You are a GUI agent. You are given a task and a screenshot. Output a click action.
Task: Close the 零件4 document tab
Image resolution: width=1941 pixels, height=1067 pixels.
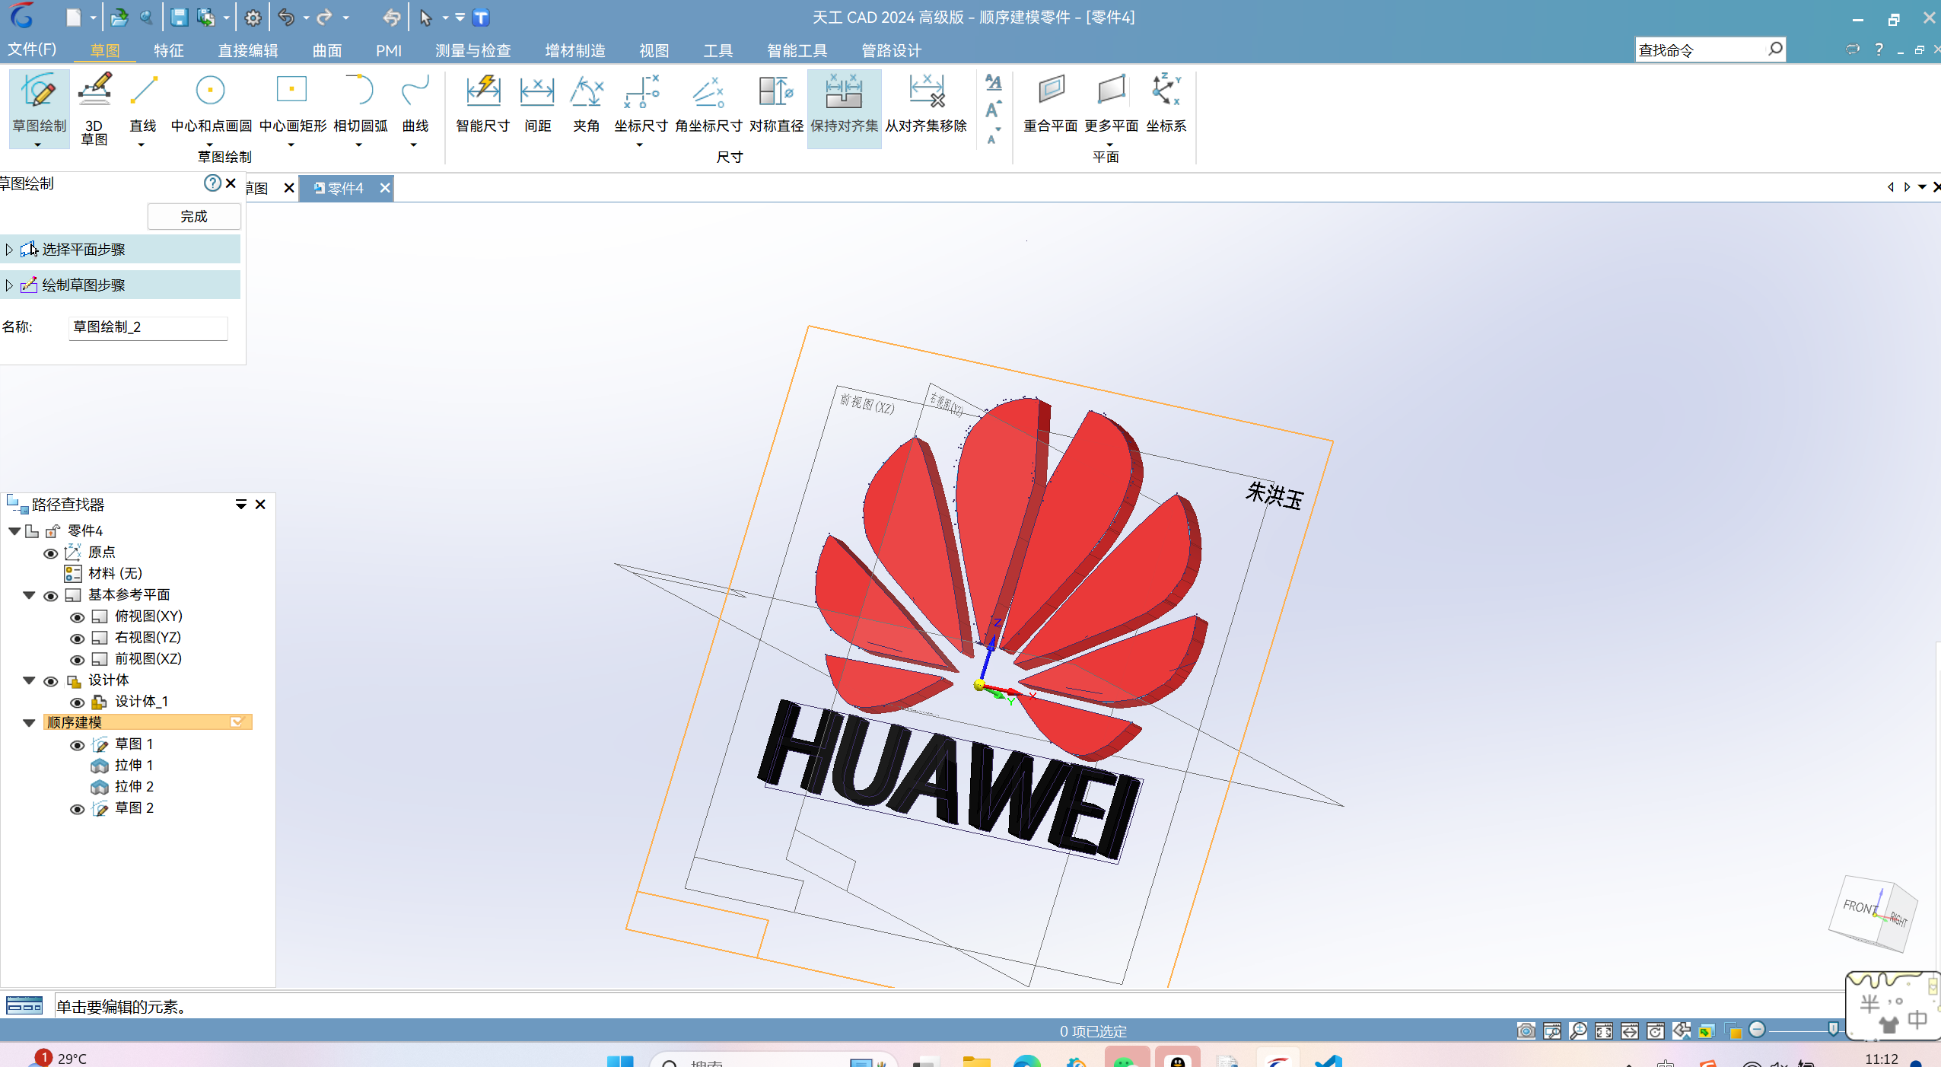[x=385, y=187]
